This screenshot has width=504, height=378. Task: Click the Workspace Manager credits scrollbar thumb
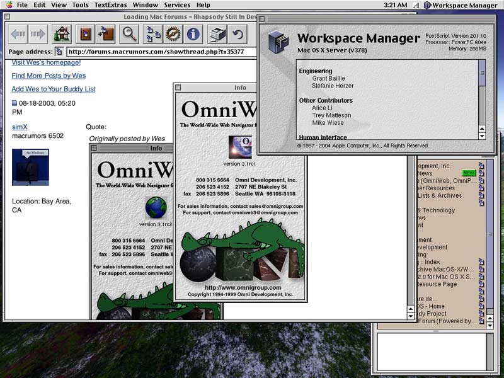coord(482,73)
